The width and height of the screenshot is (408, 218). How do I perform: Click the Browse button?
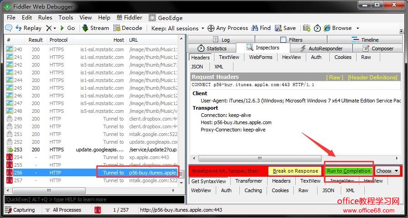[x=338, y=28]
